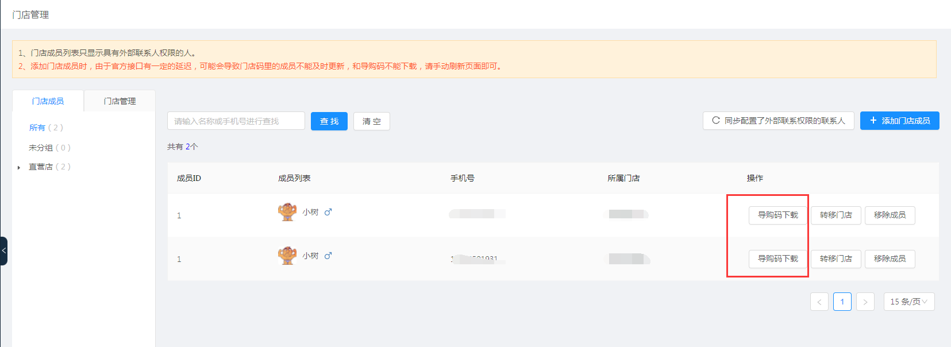Click the 小树 name in first row

(x=310, y=212)
